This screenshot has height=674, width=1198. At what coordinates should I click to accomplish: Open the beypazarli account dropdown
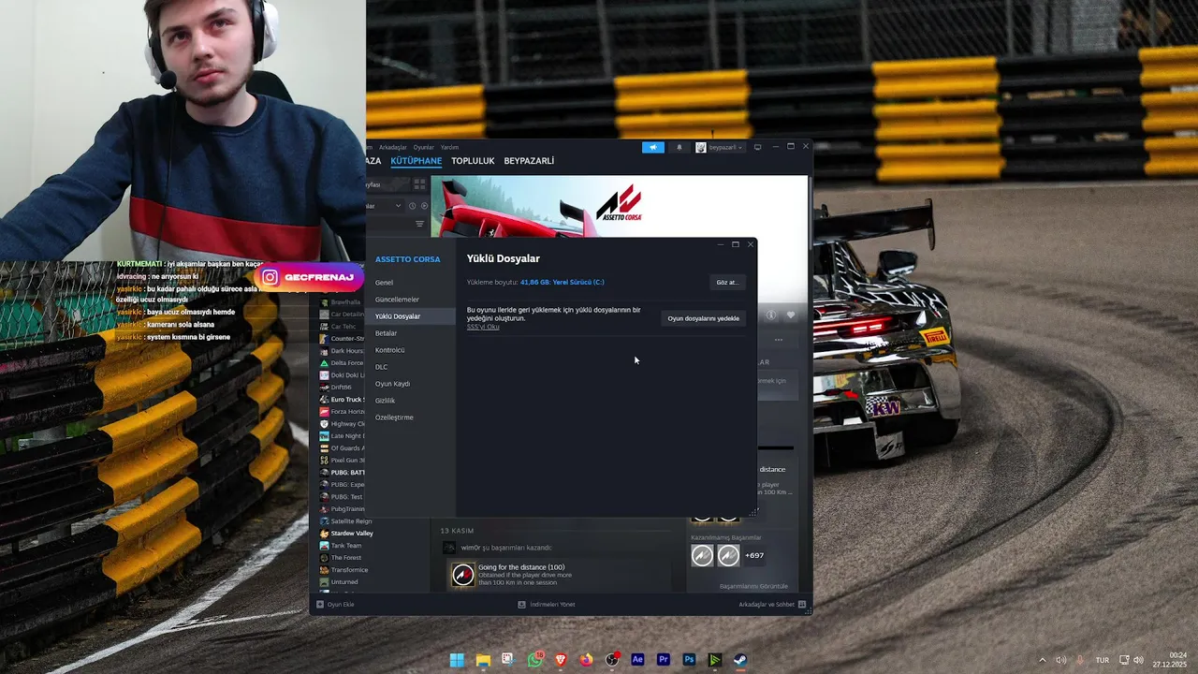[x=719, y=147]
